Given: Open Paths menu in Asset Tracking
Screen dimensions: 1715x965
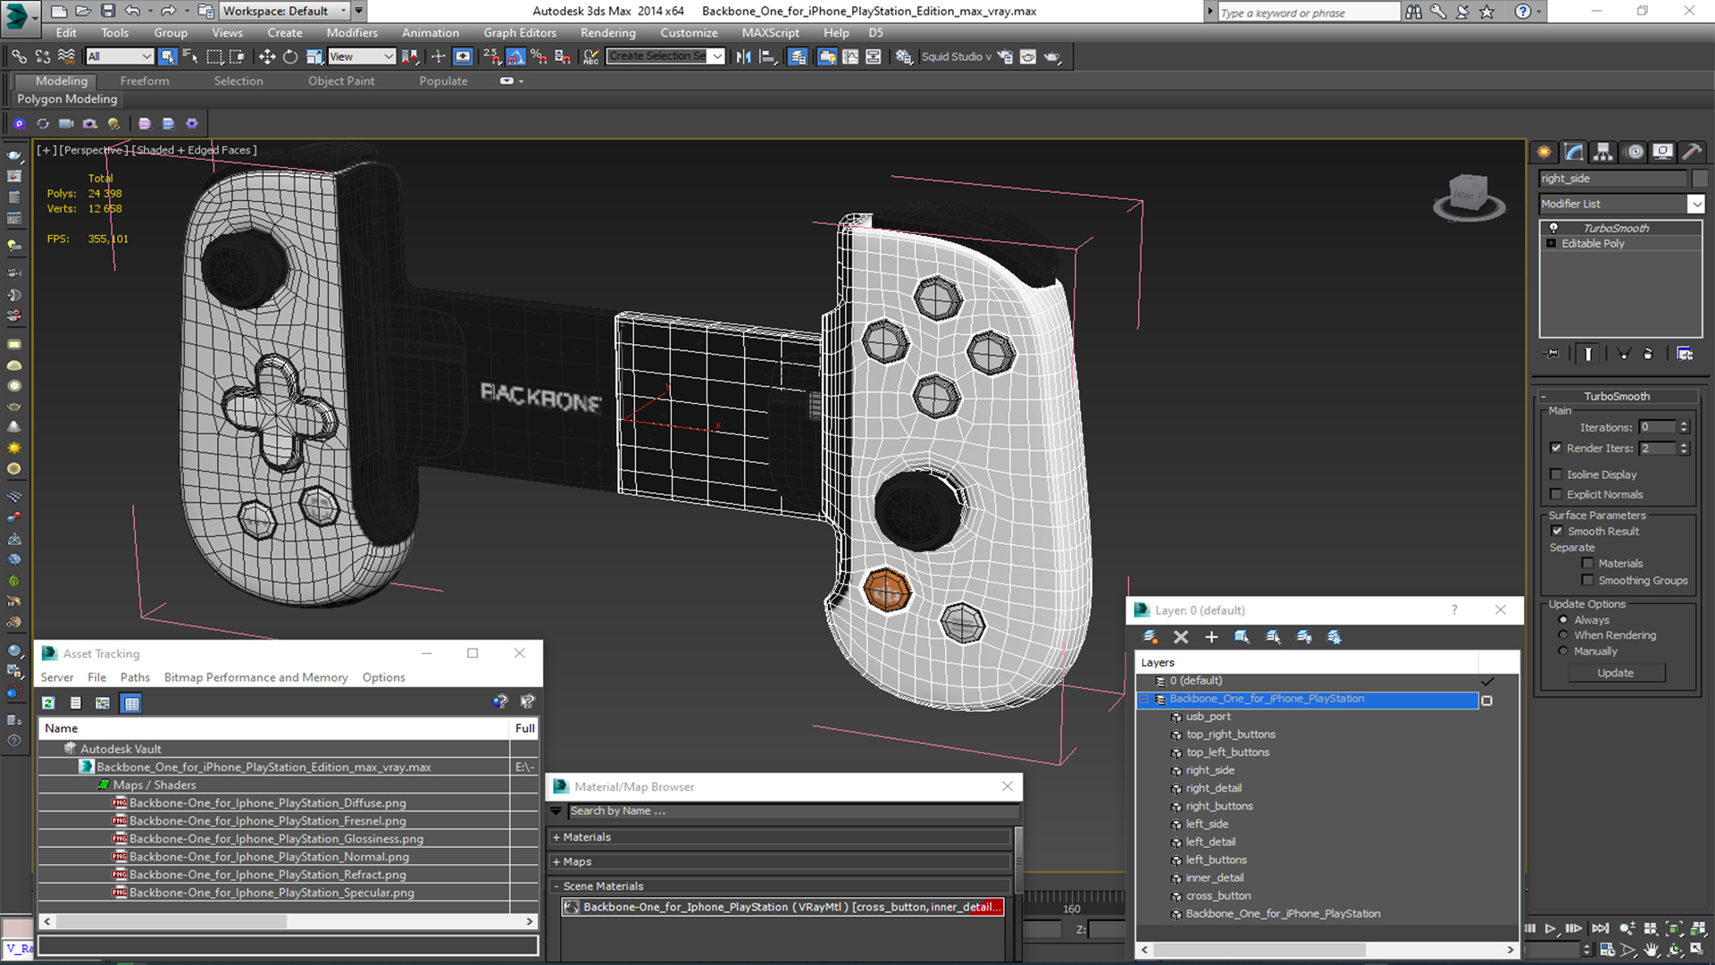Looking at the screenshot, I should [x=135, y=677].
